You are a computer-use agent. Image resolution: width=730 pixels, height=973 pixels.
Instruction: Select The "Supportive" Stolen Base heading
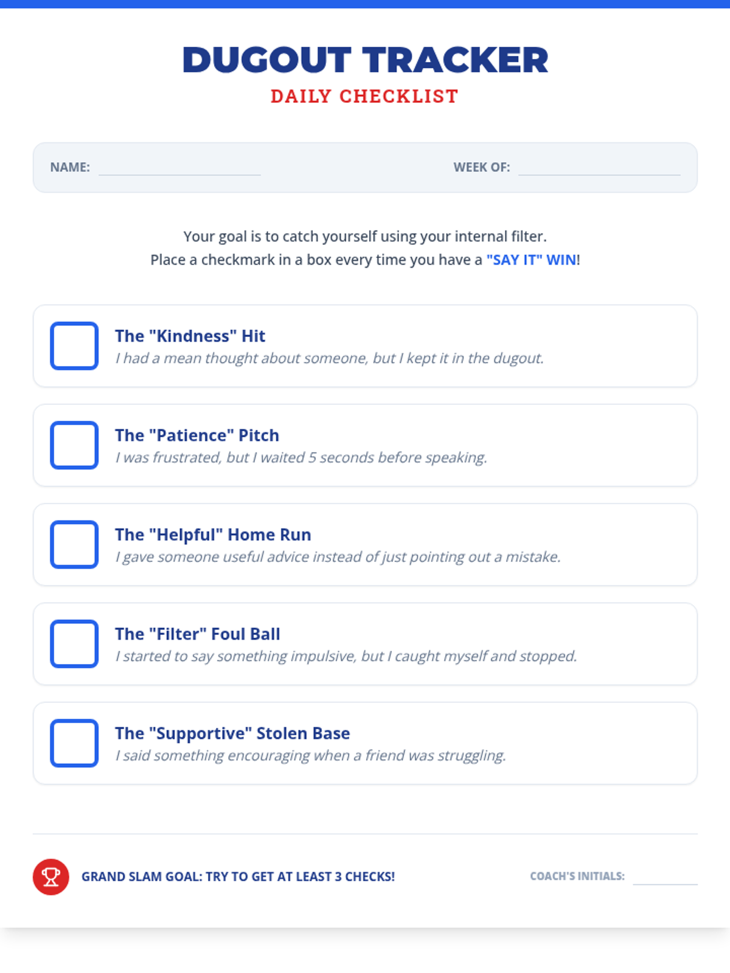pyautogui.click(x=232, y=733)
